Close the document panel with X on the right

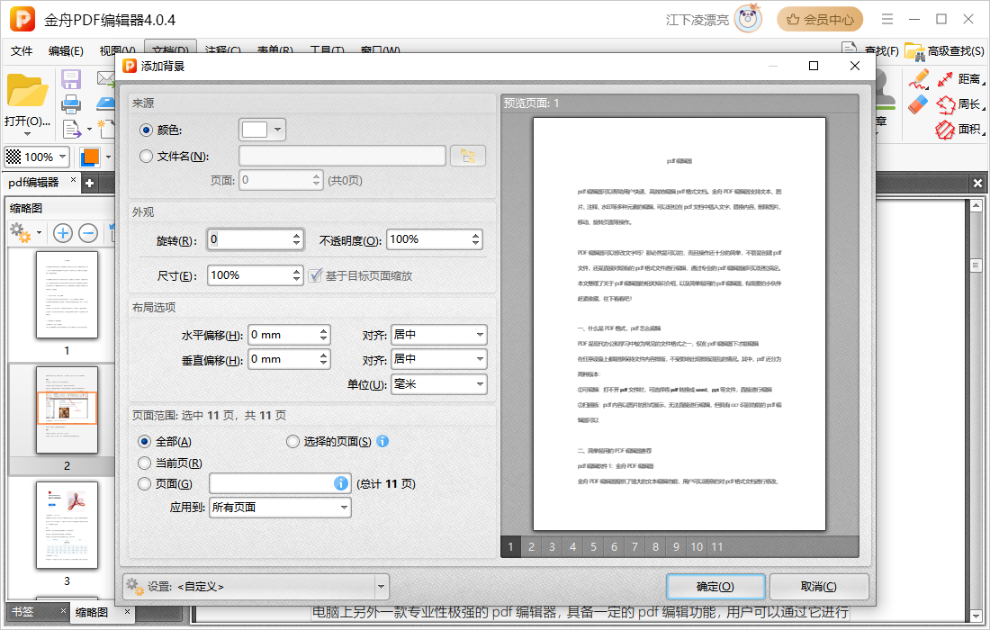click(977, 183)
